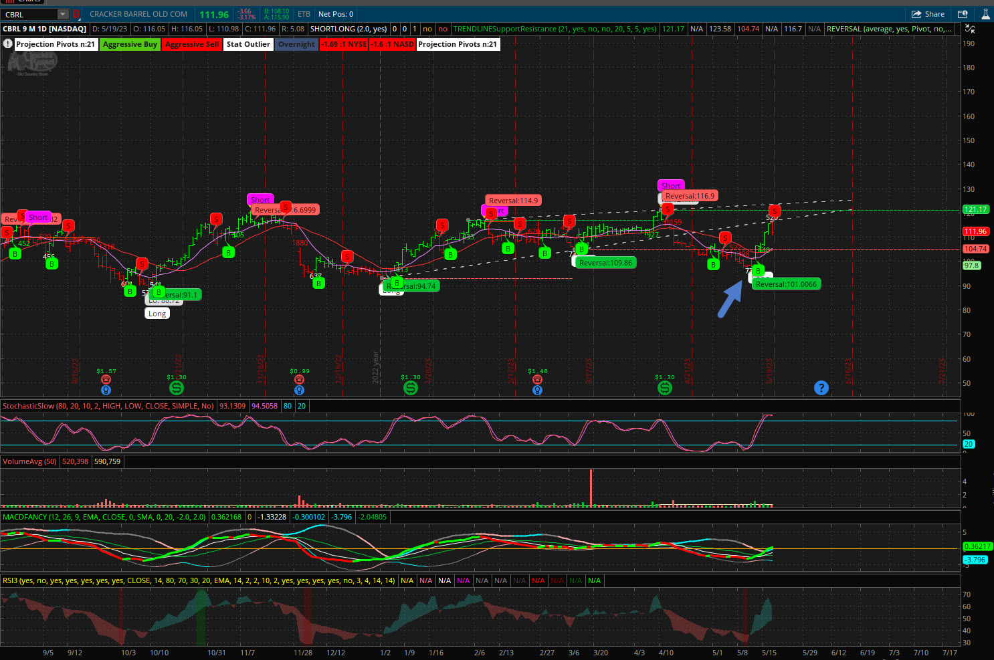Click the lightbulb icon below the $1.57 earnings marker

coord(106,390)
